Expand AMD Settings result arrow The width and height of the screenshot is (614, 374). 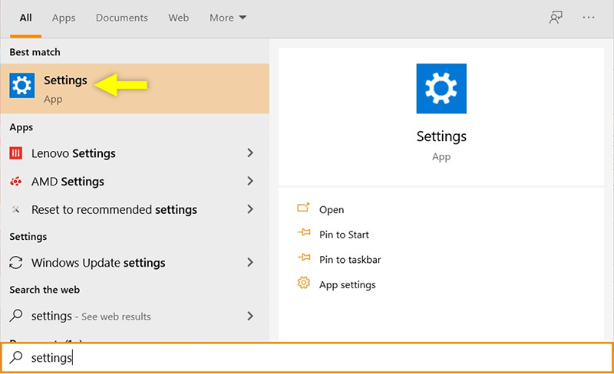249,182
